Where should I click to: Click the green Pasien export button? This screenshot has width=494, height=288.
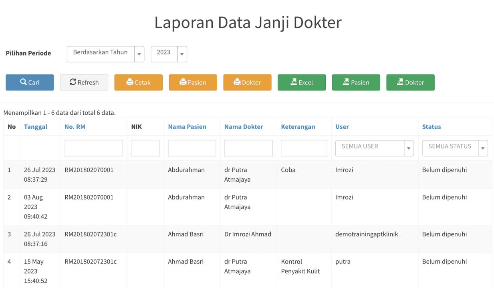click(x=356, y=82)
